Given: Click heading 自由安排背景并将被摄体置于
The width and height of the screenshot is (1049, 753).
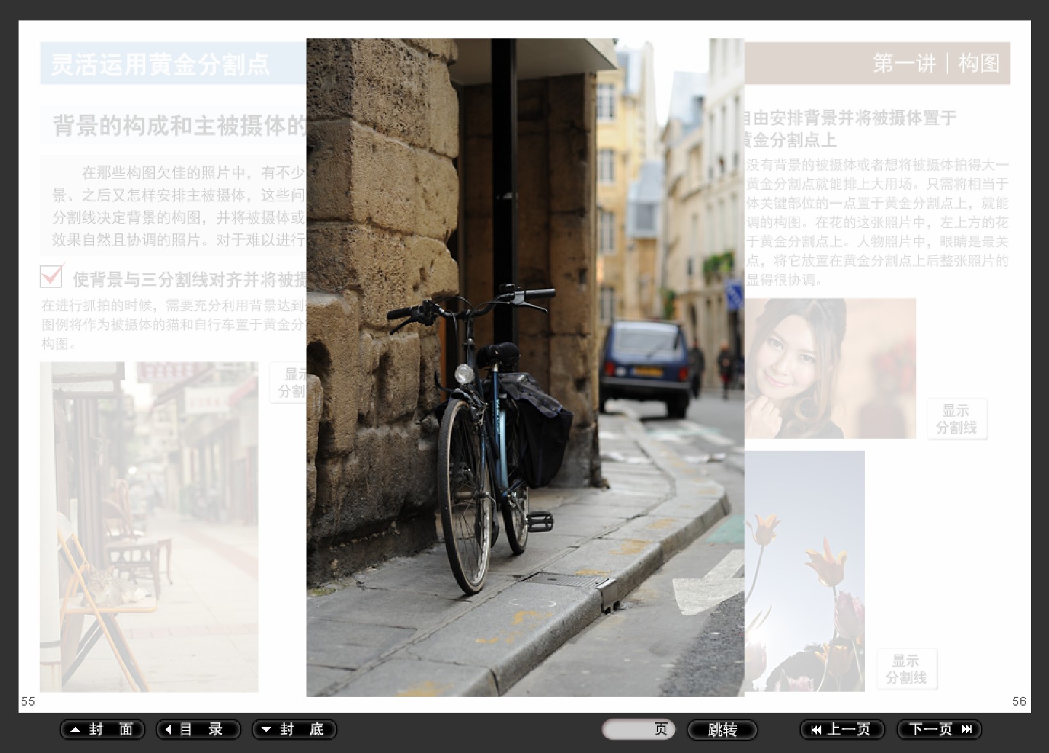Looking at the screenshot, I should pos(850,118).
